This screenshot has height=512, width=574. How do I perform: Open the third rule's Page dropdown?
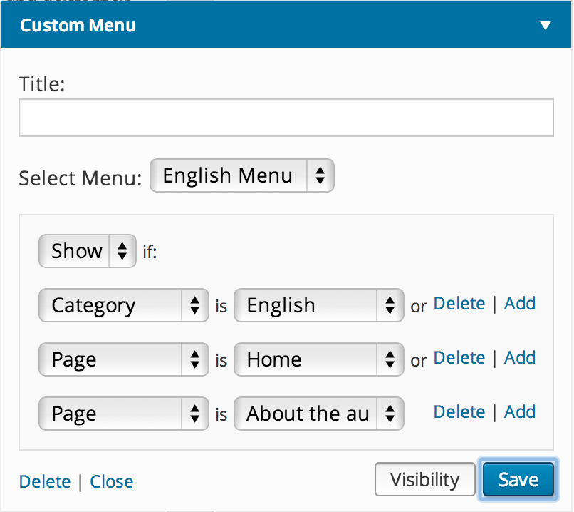tap(123, 414)
